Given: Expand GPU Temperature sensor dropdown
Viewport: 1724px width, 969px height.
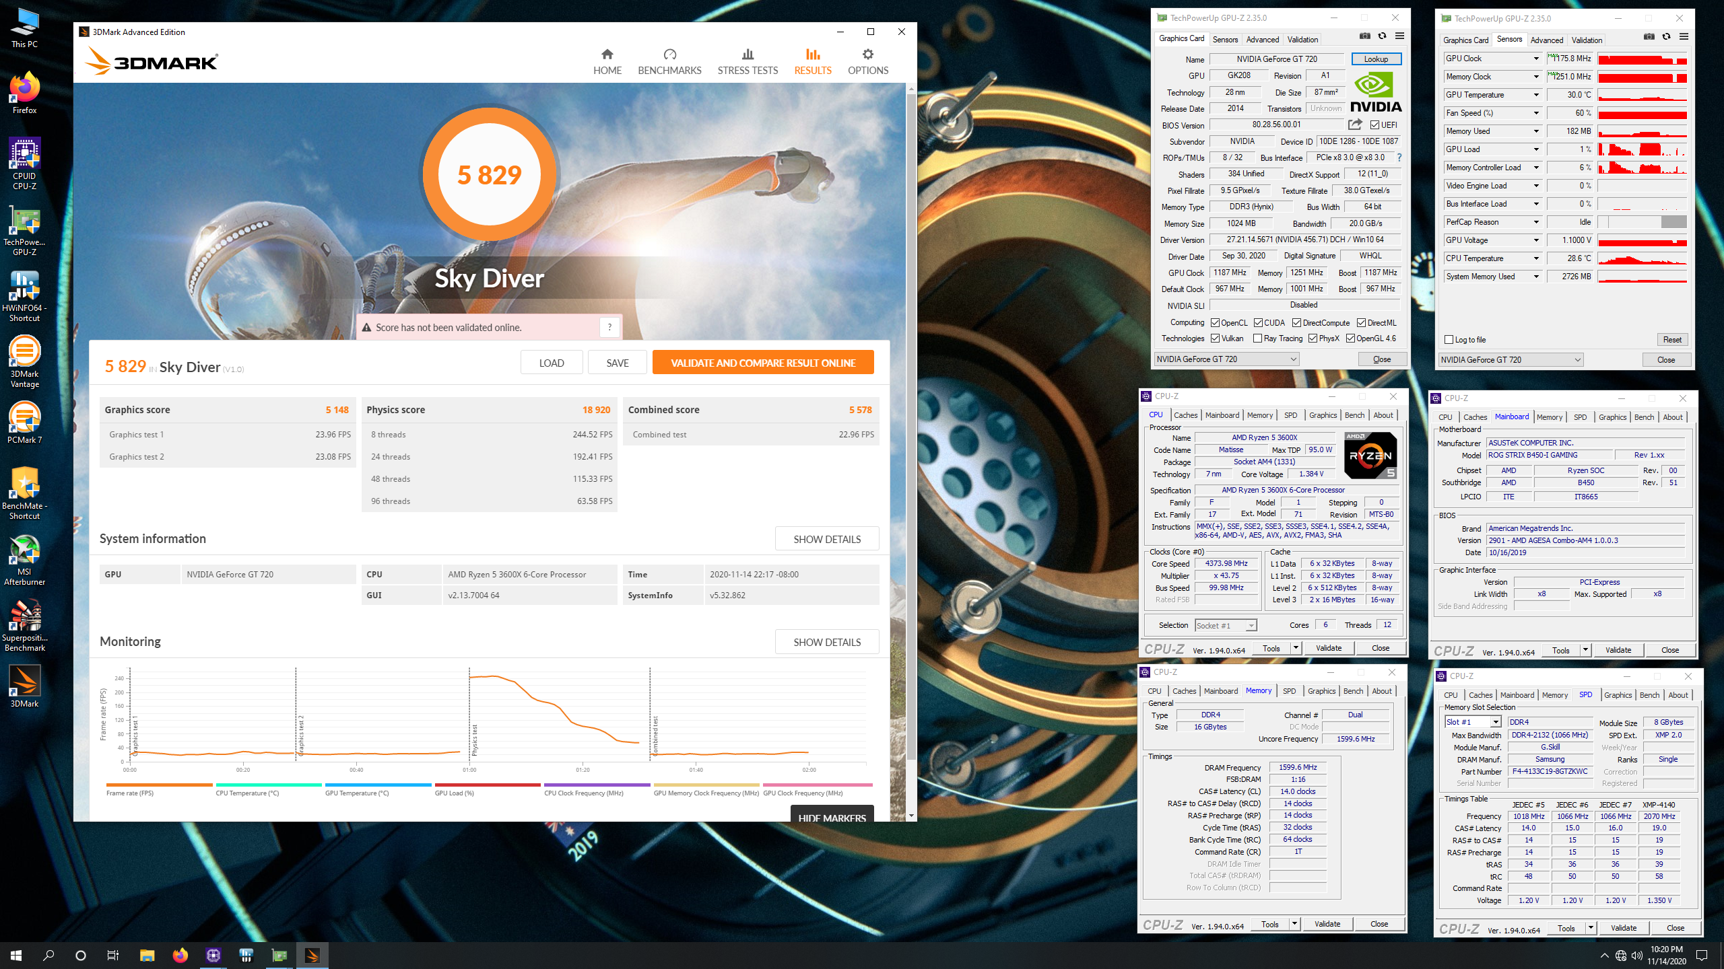Looking at the screenshot, I should [x=1536, y=95].
